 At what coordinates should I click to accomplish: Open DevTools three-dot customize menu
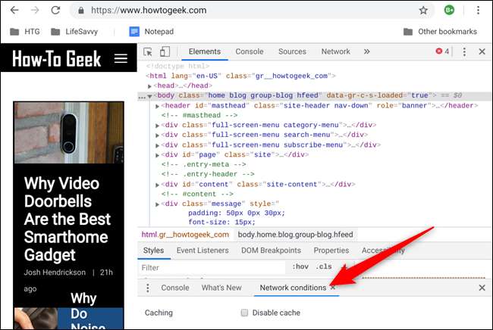pyautogui.click(x=463, y=52)
